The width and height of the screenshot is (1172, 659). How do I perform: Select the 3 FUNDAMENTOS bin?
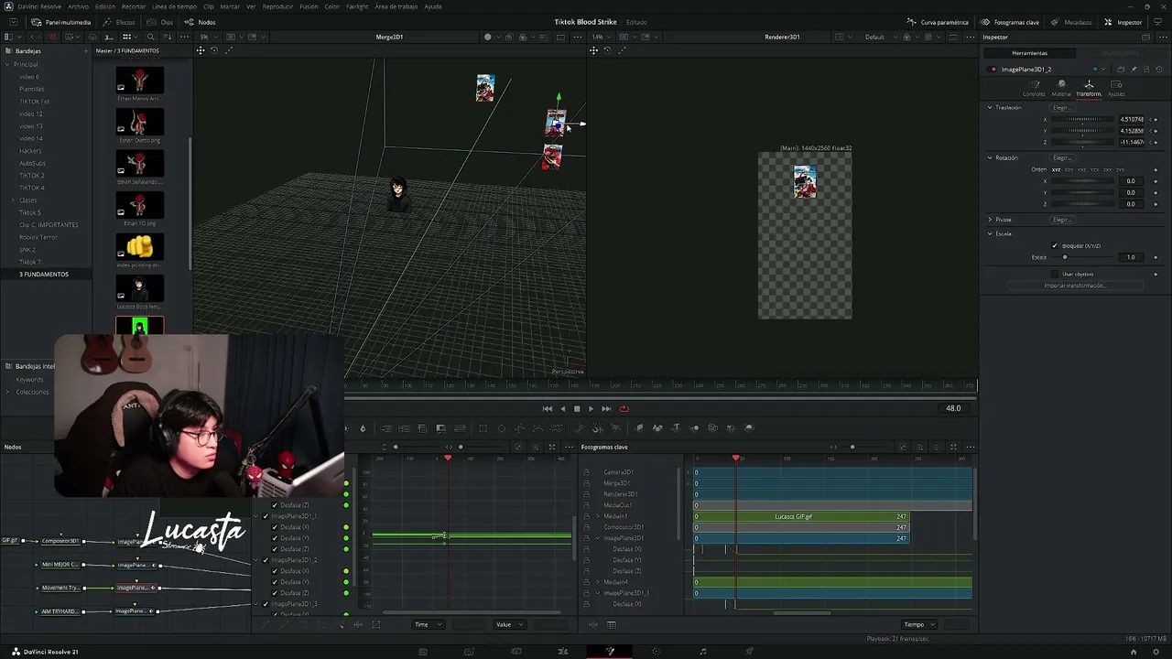pyautogui.click(x=44, y=274)
